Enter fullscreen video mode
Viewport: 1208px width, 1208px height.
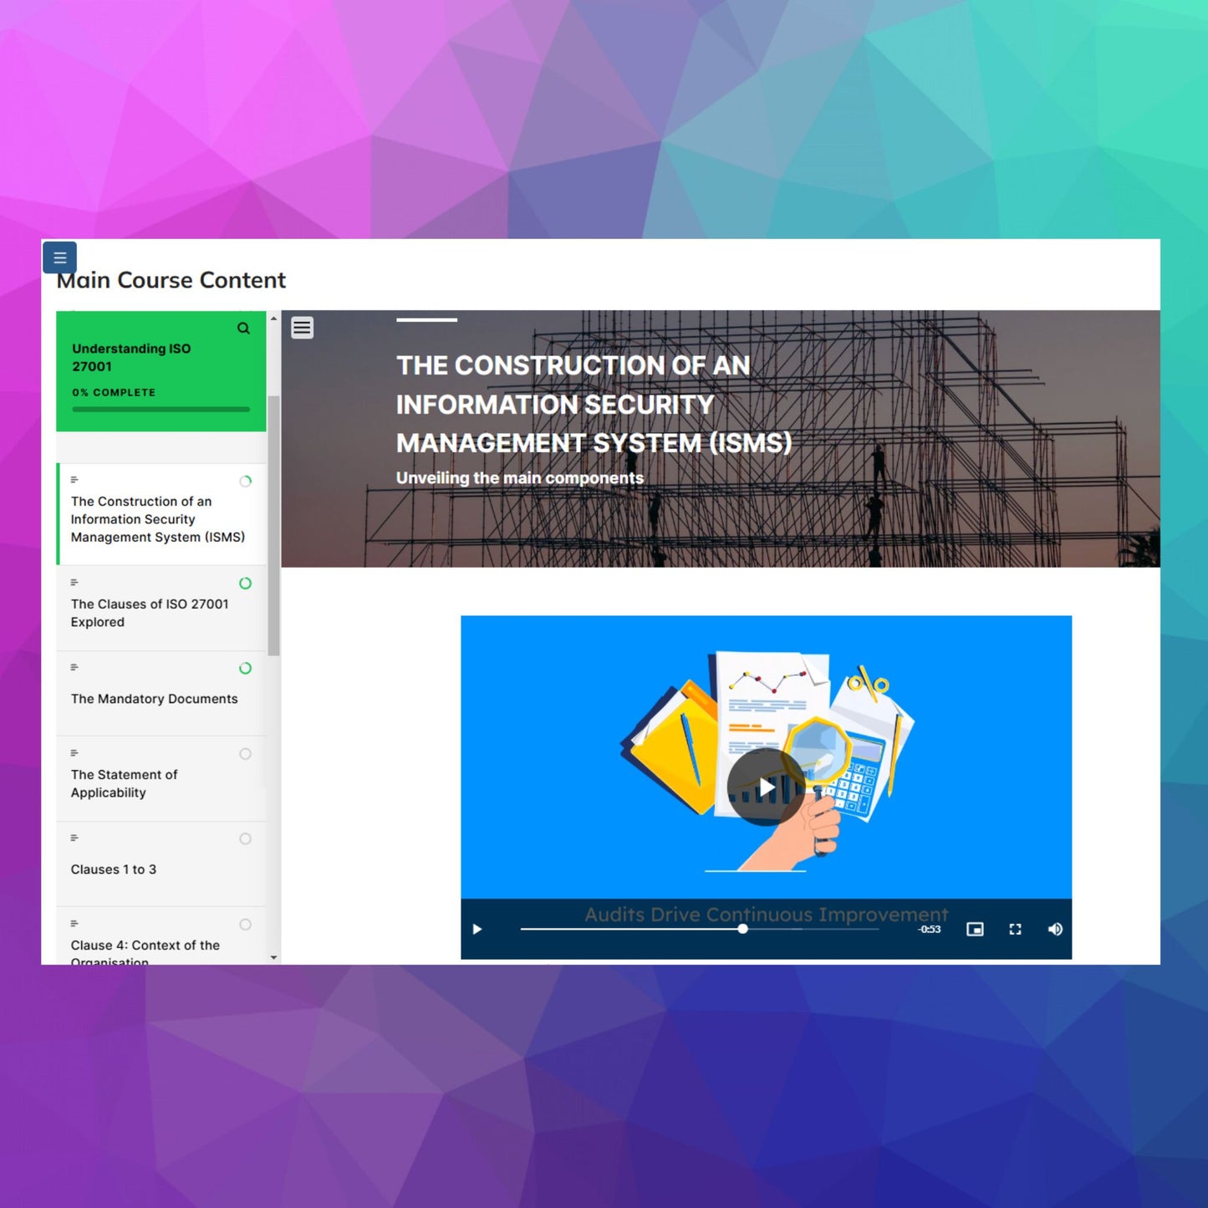click(x=1015, y=929)
